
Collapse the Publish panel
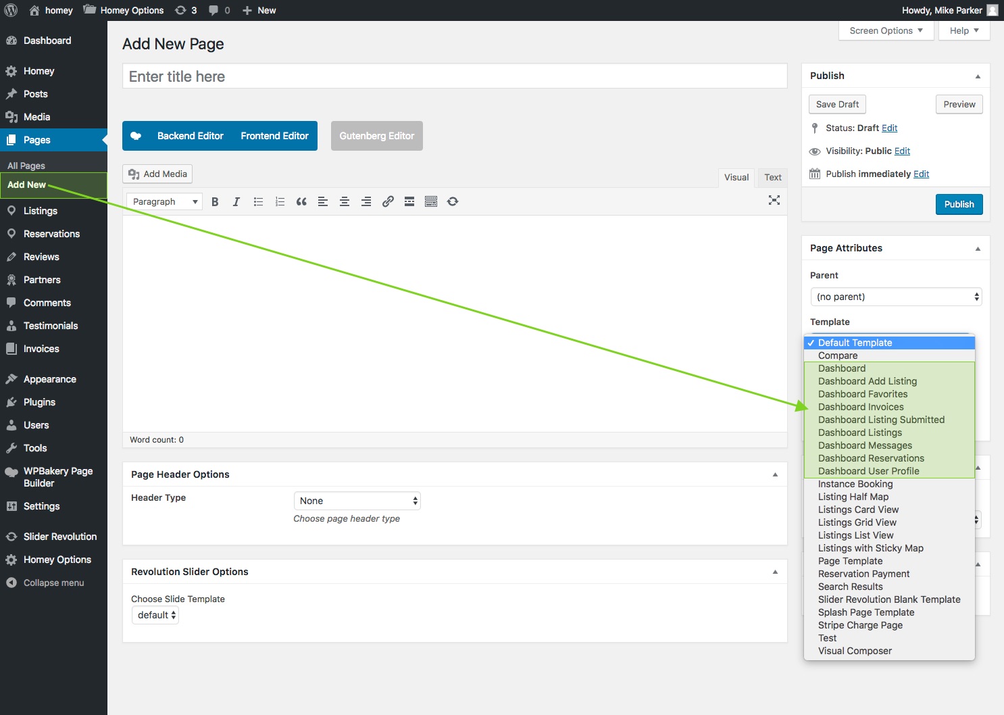tap(978, 76)
